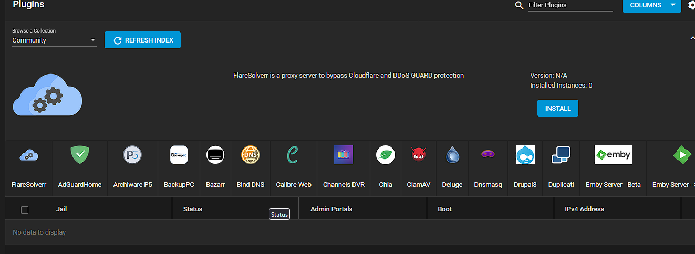This screenshot has width=695, height=254.
Task: Install the FlareSolverr plugin
Action: coord(557,108)
